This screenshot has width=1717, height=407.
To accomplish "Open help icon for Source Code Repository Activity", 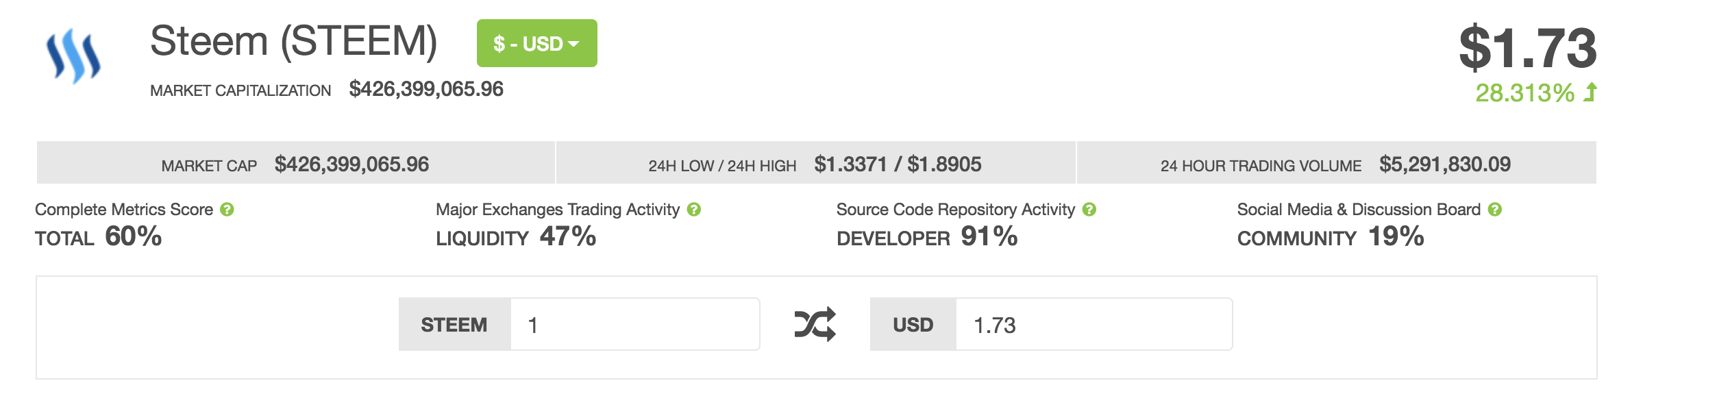I will pyautogui.click(x=1089, y=210).
